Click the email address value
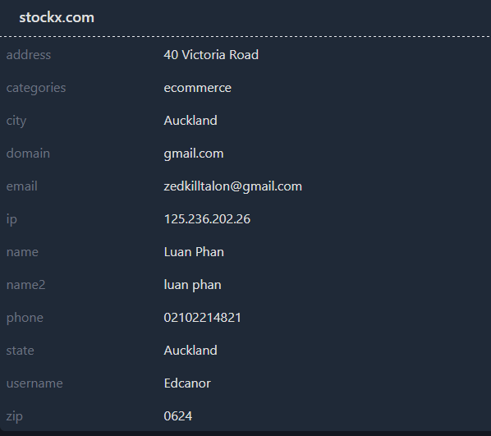Image resolution: width=491 pixels, height=436 pixels. pos(233,186)
